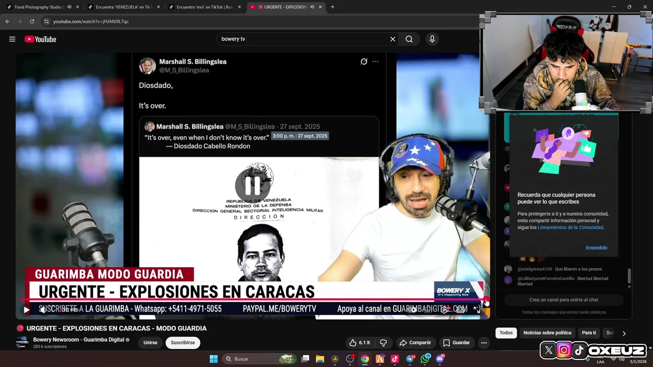Toggle full screen on the video player
The height and width of the screenshot is (367, 653).
coord(476,309)
